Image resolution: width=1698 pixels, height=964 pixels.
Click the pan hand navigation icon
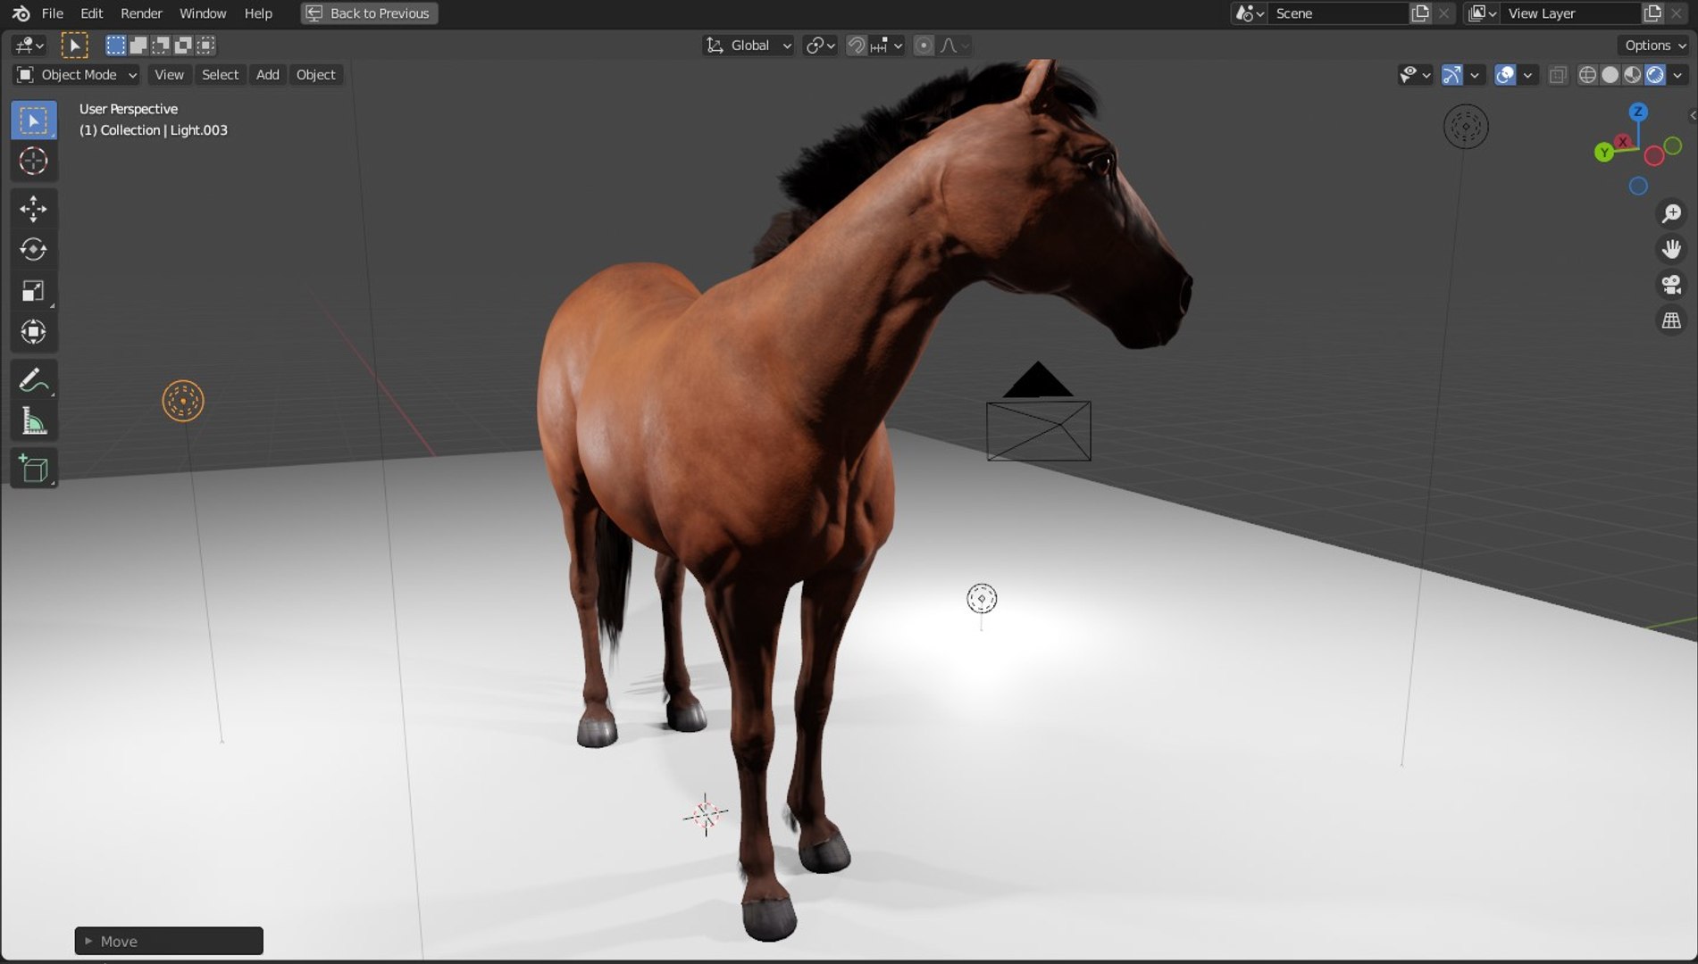[1671, 249]
